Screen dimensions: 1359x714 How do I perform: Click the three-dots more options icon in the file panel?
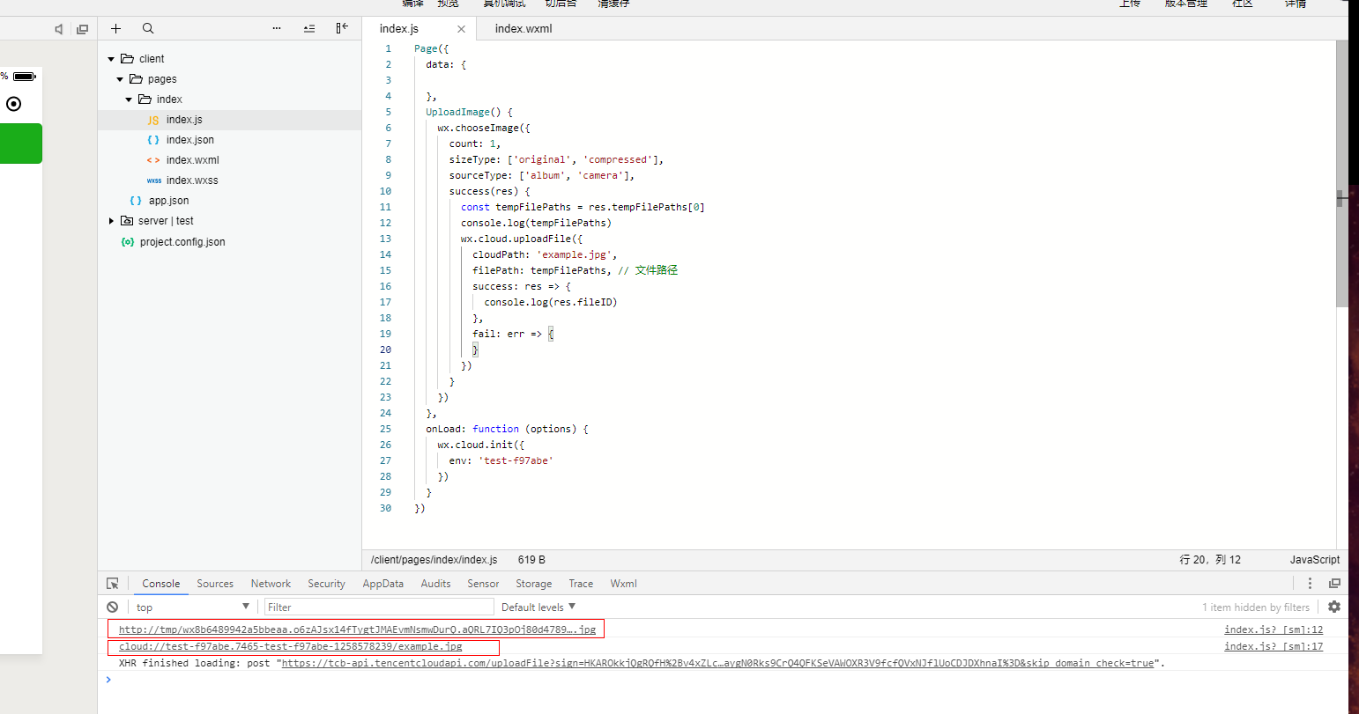pyautogui.click(x=277, y=28)
